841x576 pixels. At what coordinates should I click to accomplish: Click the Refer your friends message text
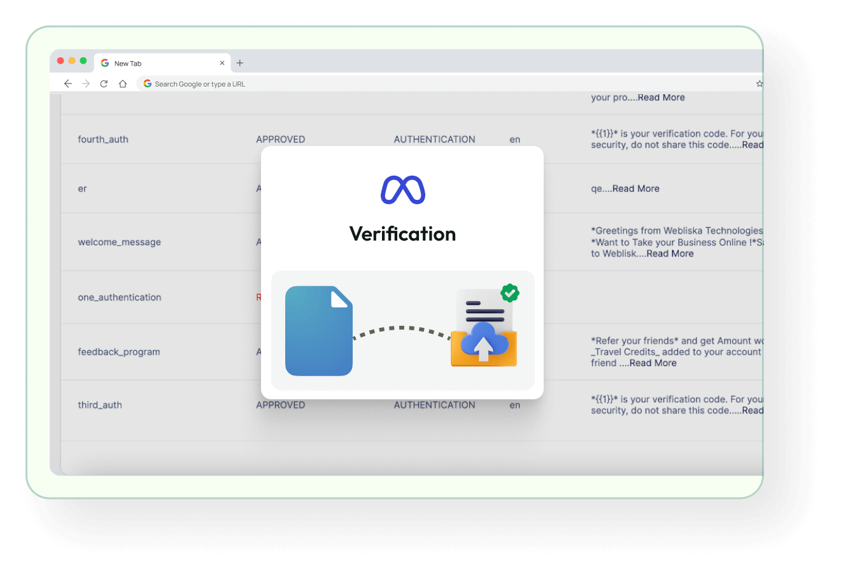677,352
